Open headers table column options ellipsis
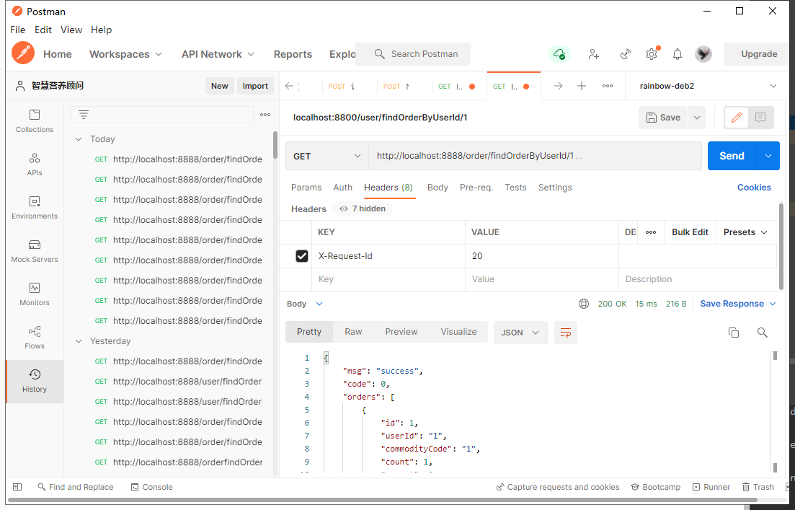The height and width of the screenshot is (510, 795). (651, 232)
